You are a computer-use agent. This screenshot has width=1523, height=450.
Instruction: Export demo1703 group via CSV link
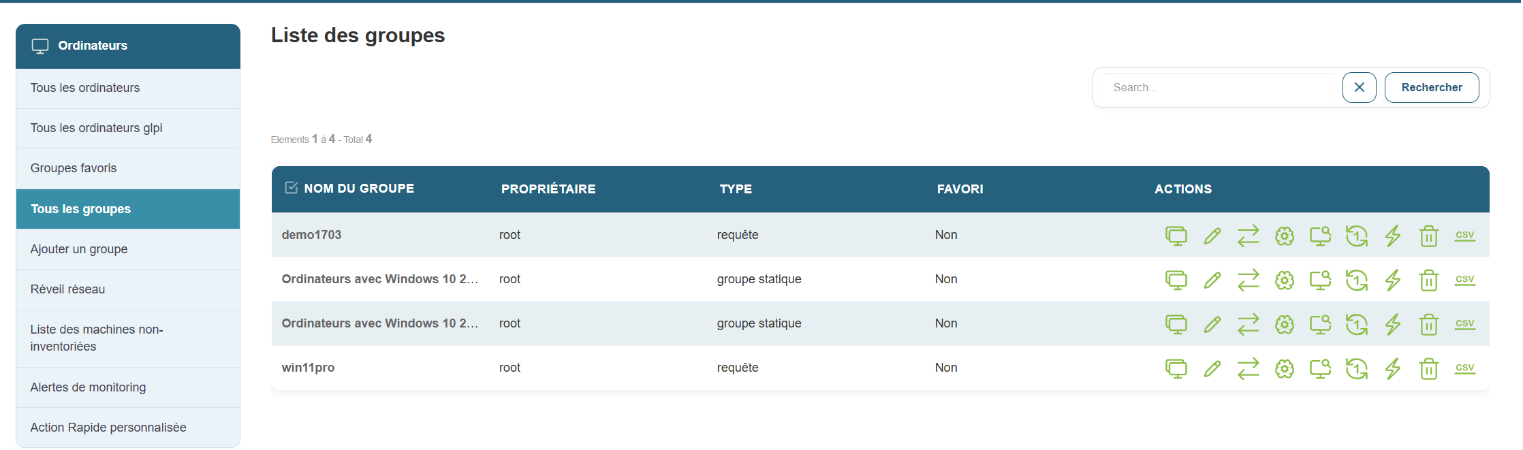(1464, 235)
